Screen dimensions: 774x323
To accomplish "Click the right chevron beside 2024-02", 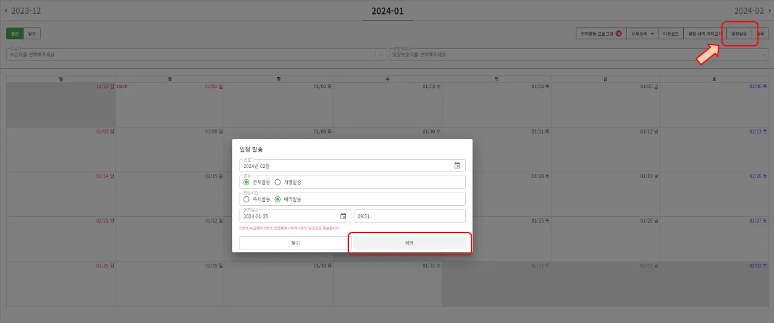I will 769,11.
